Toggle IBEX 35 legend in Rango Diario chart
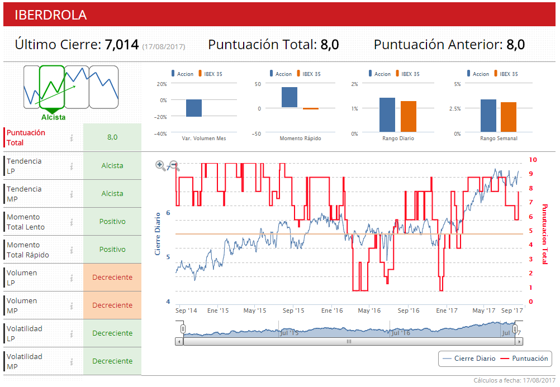The width and height of the screenshot is (560, 387). click(407, 74)
